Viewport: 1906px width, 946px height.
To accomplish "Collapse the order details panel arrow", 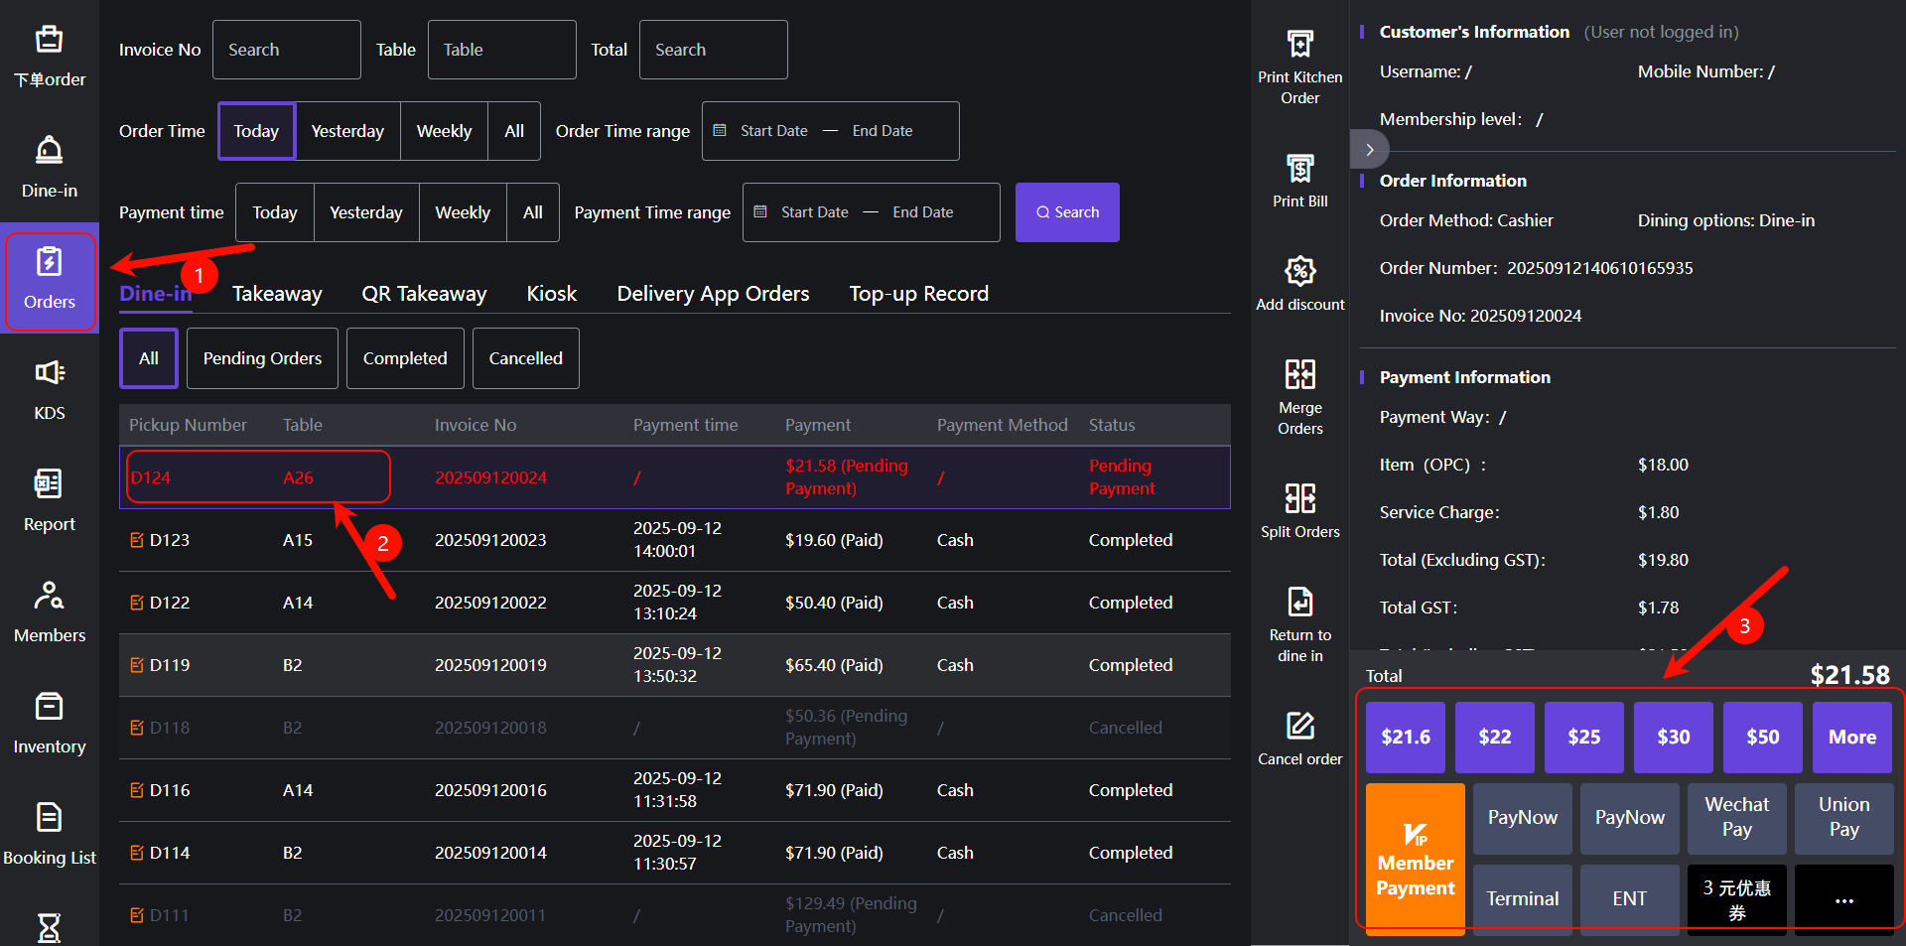I will click(x=1369, y=150).
